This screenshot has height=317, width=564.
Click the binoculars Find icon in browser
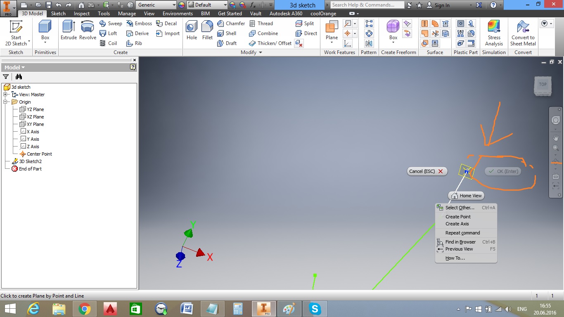(18, 77)
